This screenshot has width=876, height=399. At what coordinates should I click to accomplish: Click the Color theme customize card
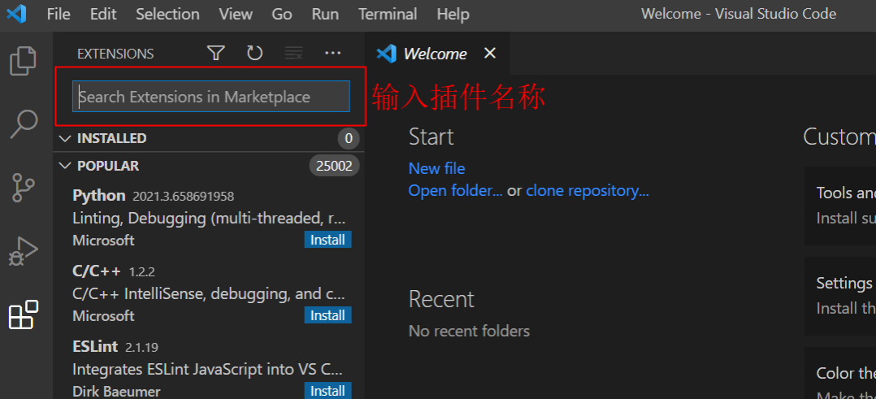tap(840, 373)
